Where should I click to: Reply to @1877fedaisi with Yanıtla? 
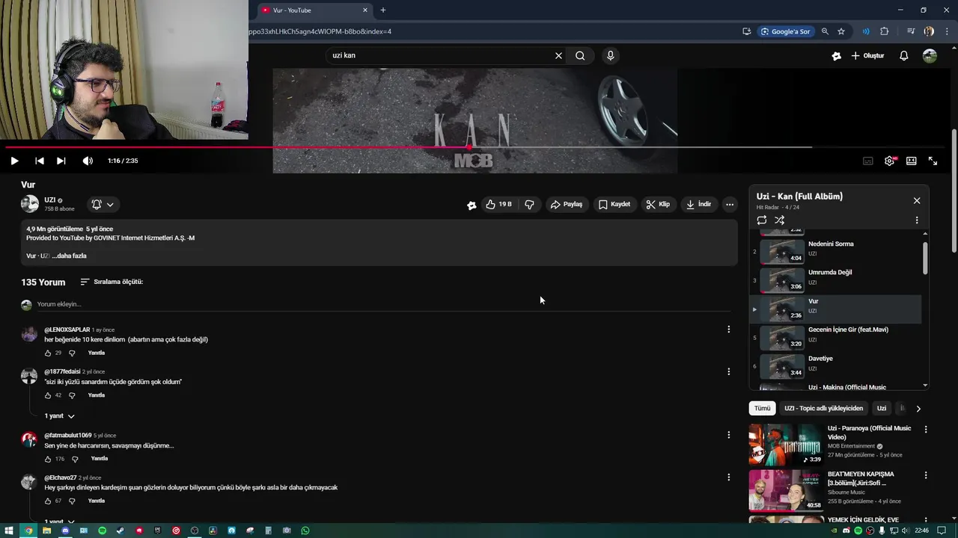[97, 395]
